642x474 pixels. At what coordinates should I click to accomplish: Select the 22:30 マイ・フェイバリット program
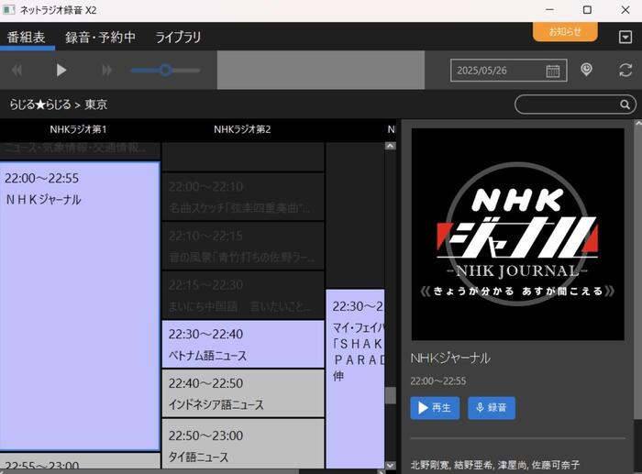pyautogui.click(x=355, y=379)
